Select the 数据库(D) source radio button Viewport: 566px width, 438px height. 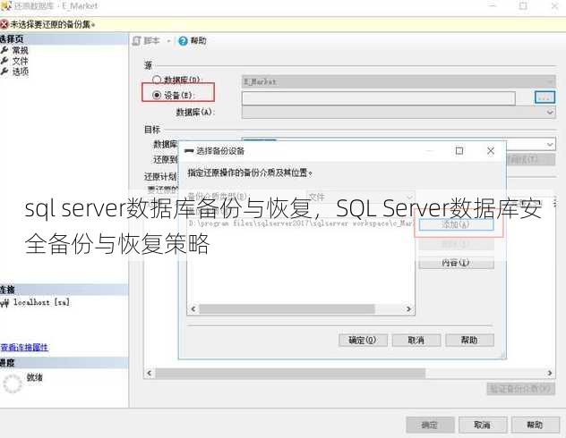click(157, 80)
